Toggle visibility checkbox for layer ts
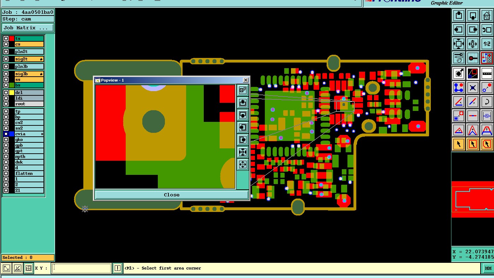This screenshot has height=278, width=494. 6,39
